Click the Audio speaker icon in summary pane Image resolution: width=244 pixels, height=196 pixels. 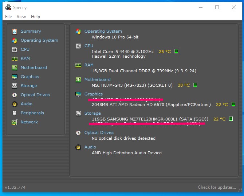click(x=78, y=147)
